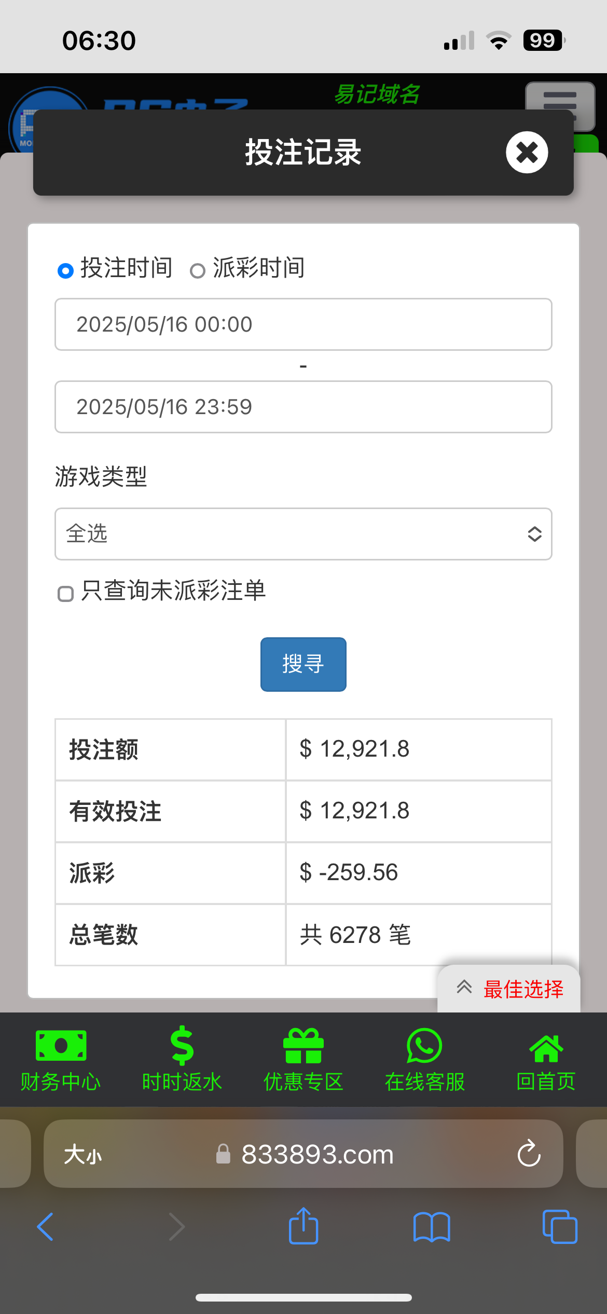Close the 投注记录 dialog
The image size is (607, 1314).
(x=527, y=153)
